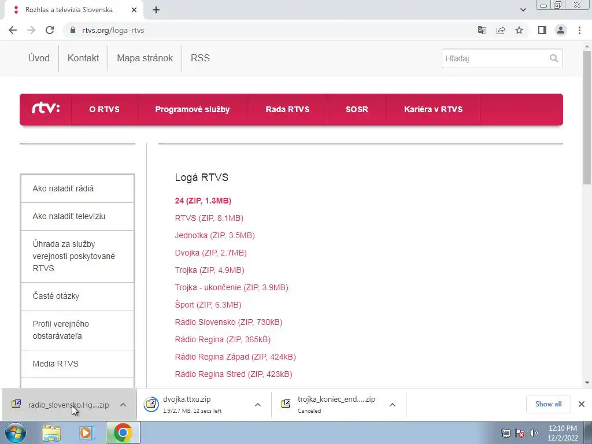Download the Rádio Regina ZIP 365kB
The image size is (592, 444).
click(223, 340)
